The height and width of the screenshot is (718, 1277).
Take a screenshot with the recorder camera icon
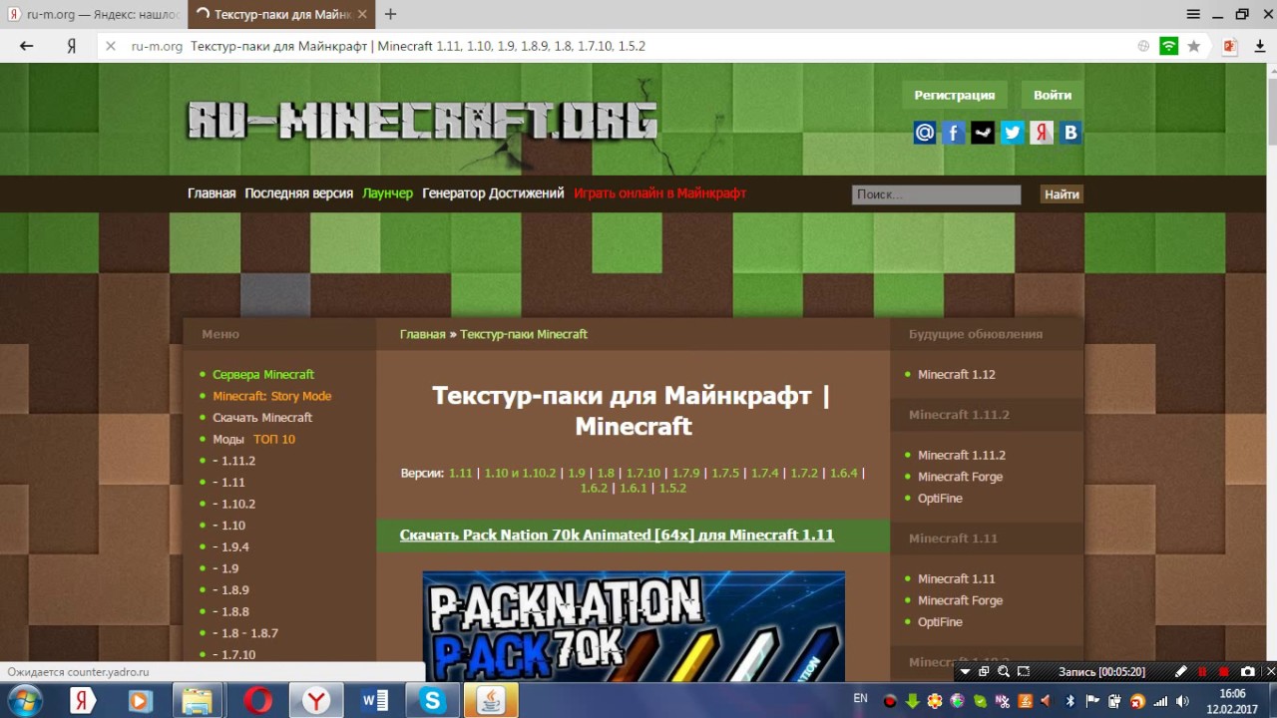click(x=1247, y=671)
